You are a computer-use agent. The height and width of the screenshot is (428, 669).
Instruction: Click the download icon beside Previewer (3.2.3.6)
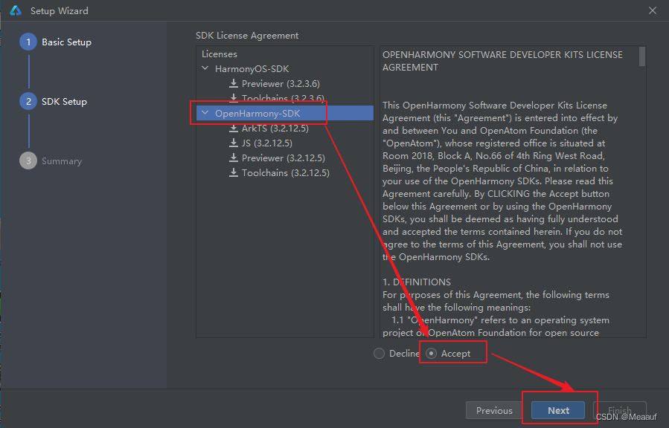tap(234, 83)
